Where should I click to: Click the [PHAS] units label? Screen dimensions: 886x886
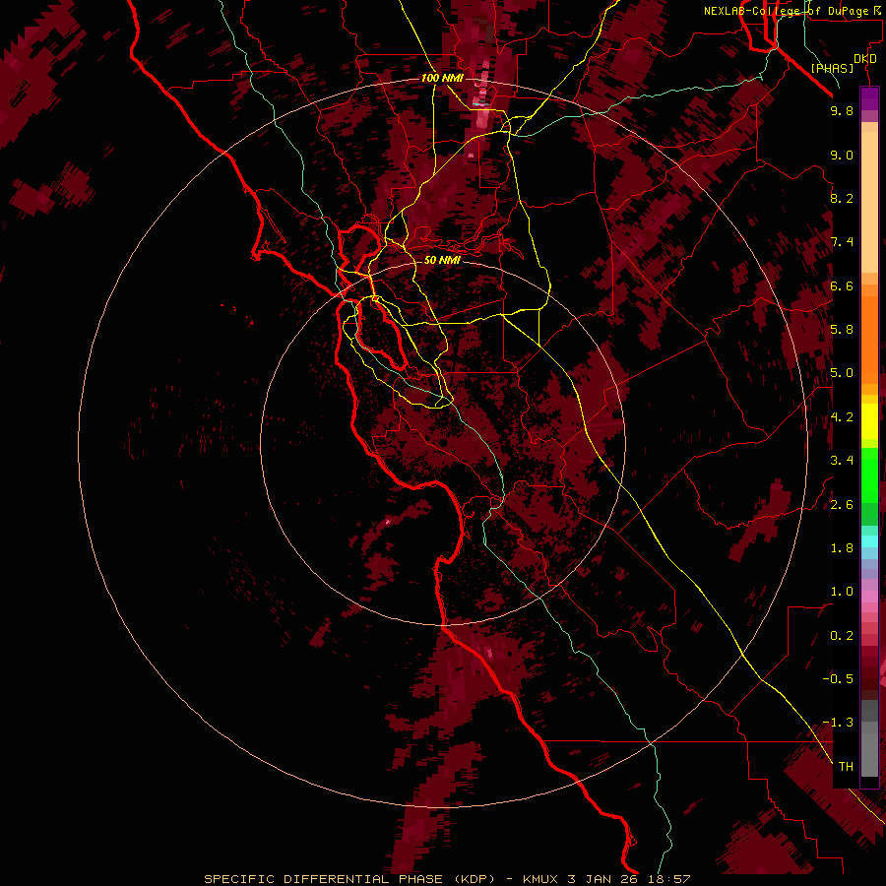[x=832, y=68]
